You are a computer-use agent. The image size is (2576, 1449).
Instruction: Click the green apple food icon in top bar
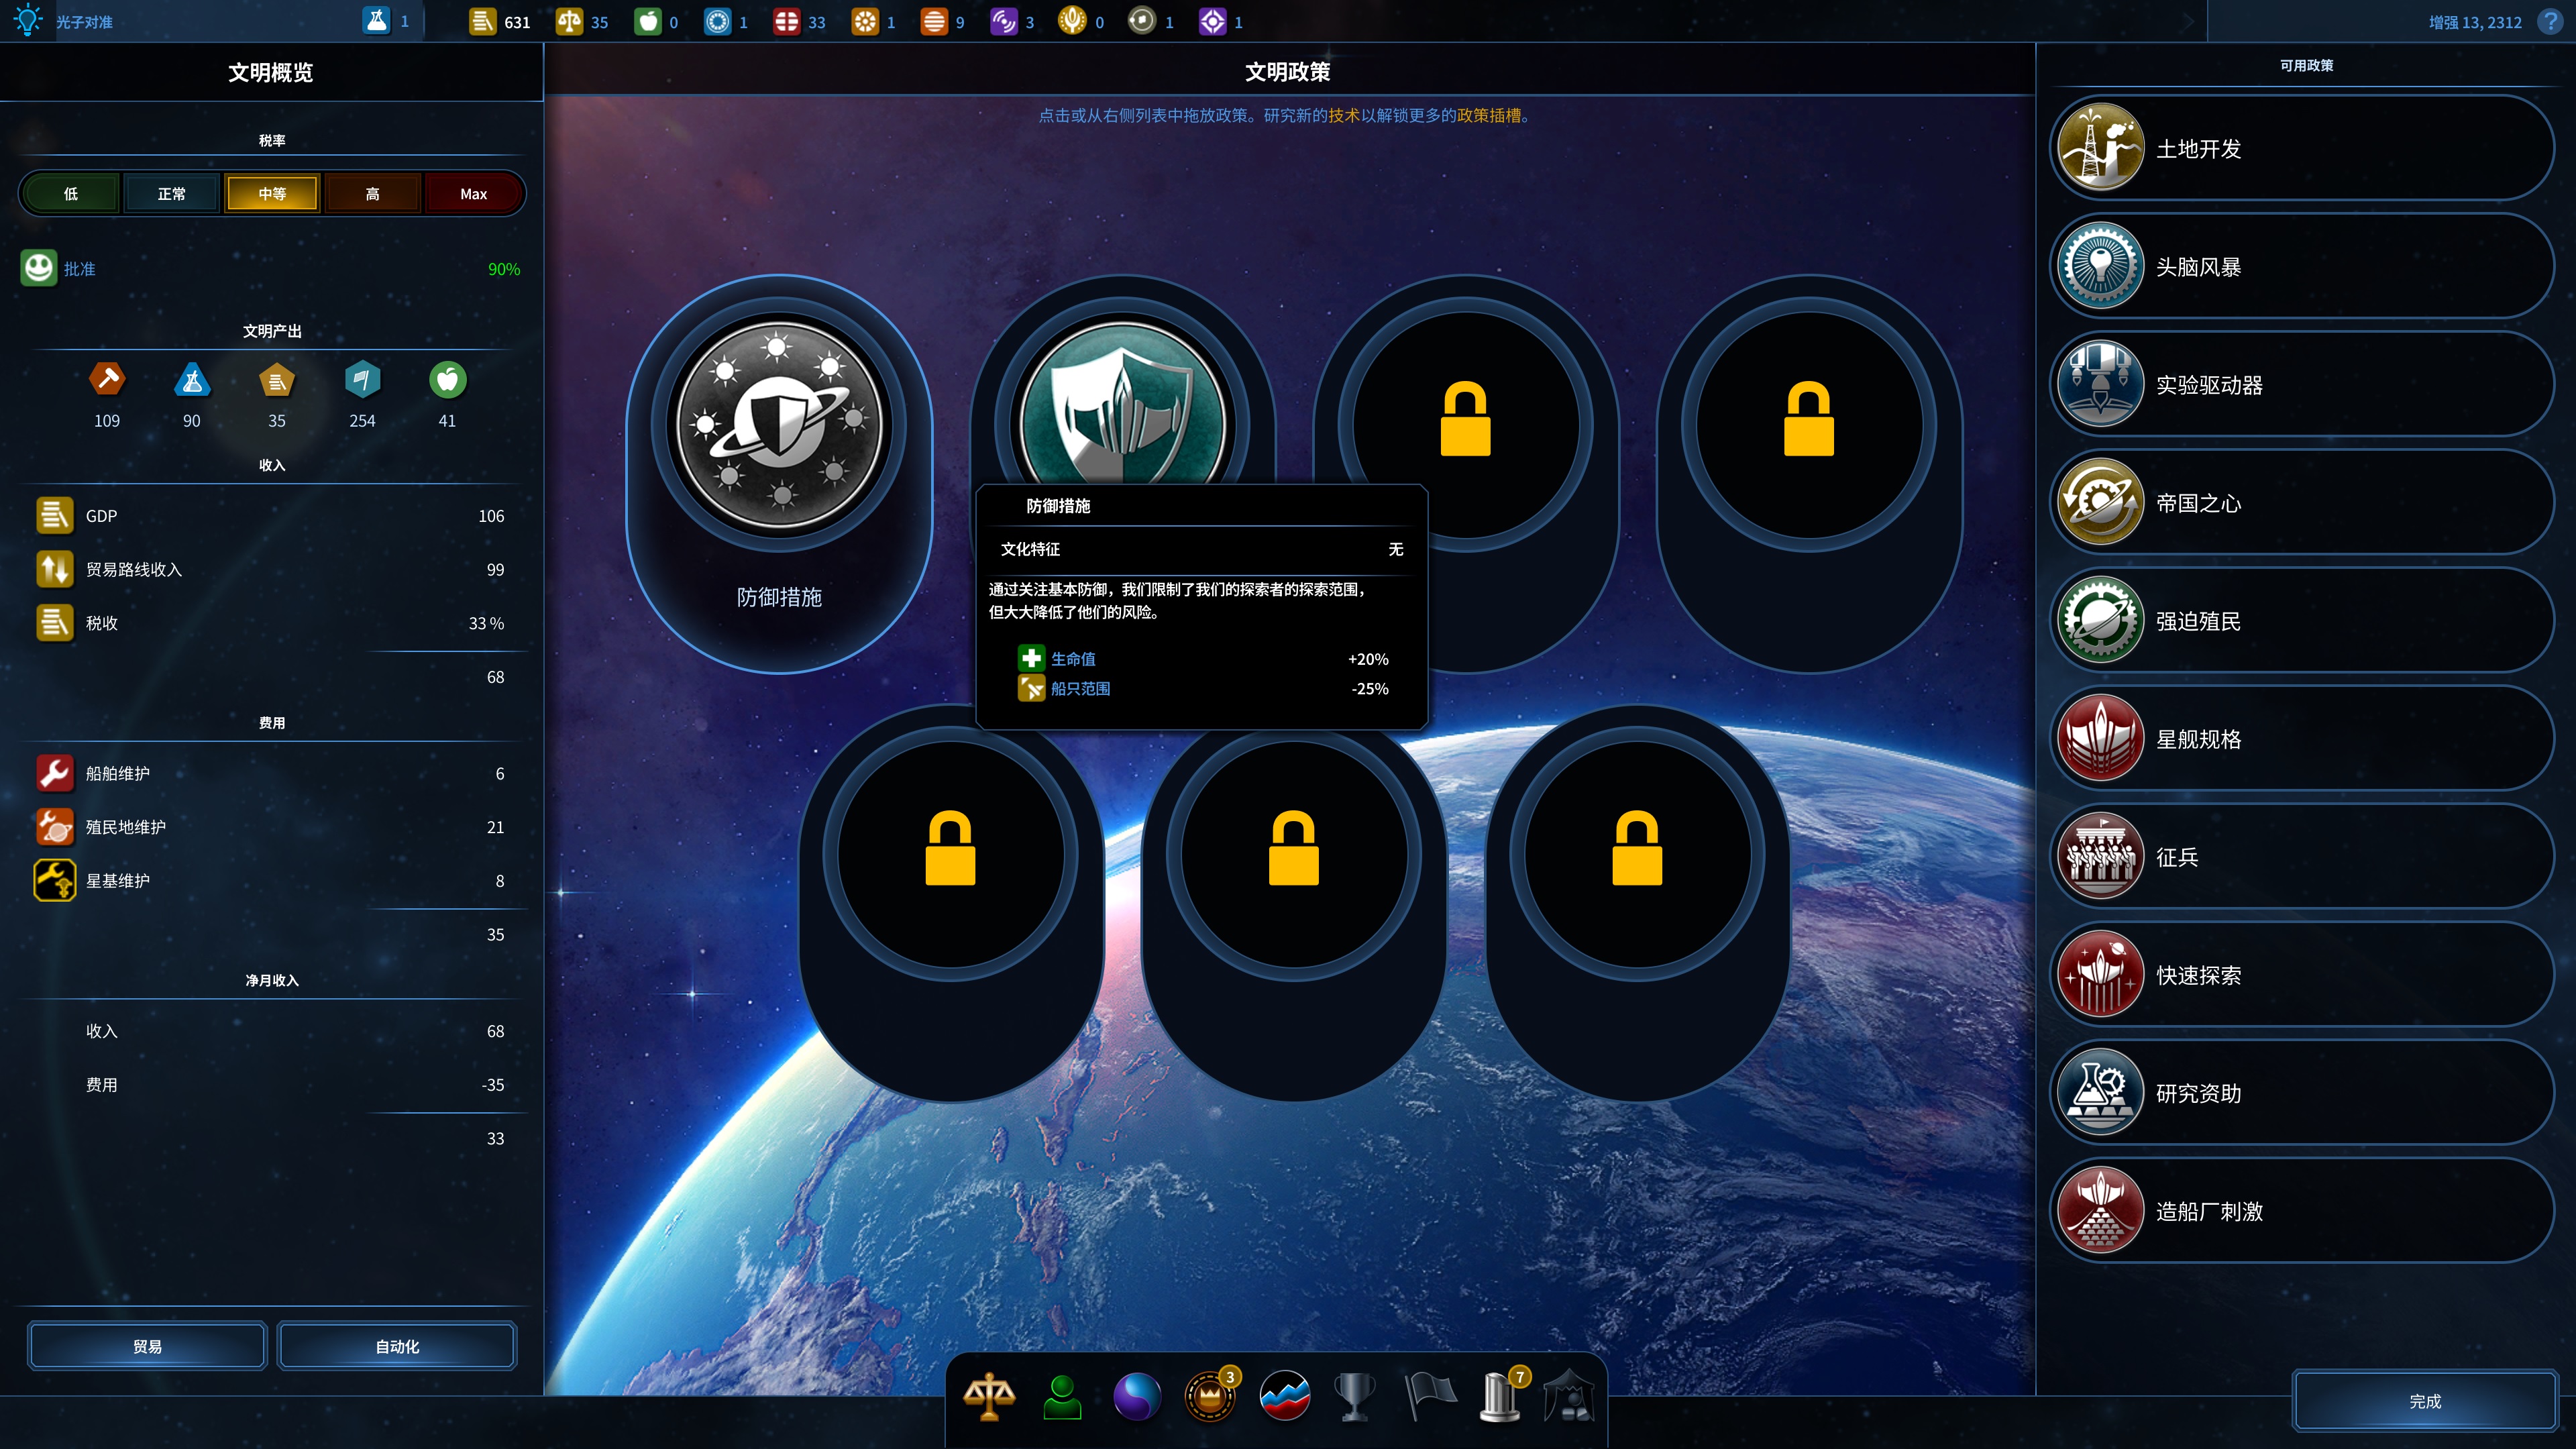click(x=648, y=21)
